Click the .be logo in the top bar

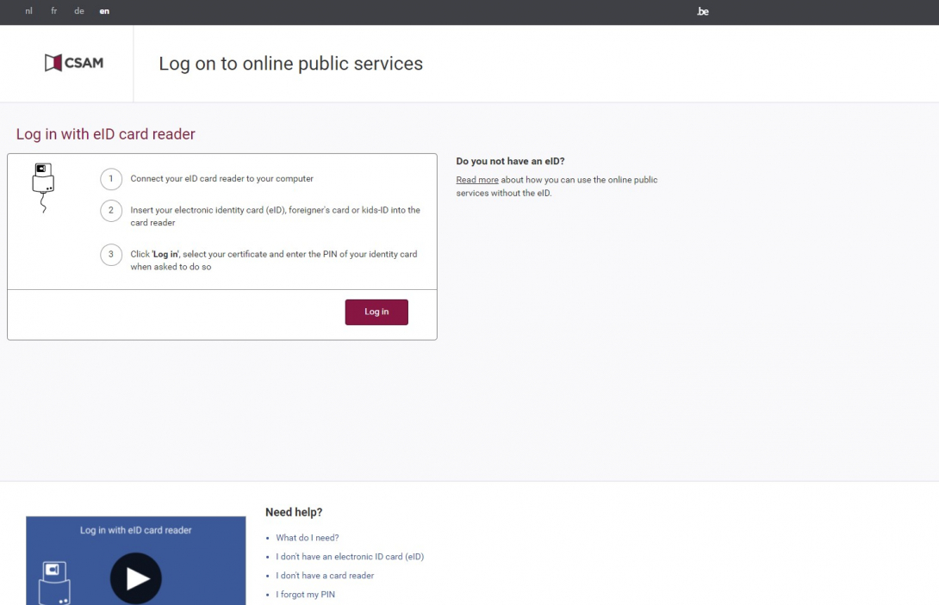pos(702,12)
